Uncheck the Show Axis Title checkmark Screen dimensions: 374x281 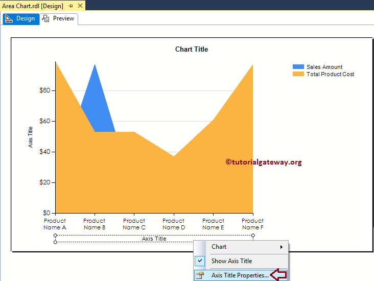pos(200,261)
